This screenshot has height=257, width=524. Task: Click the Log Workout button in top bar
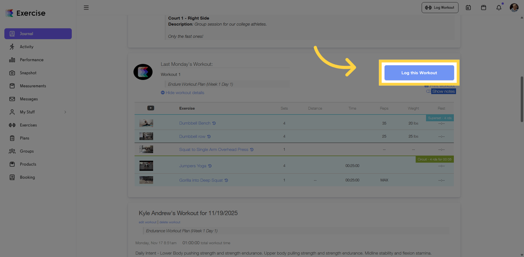click(440, 8)
